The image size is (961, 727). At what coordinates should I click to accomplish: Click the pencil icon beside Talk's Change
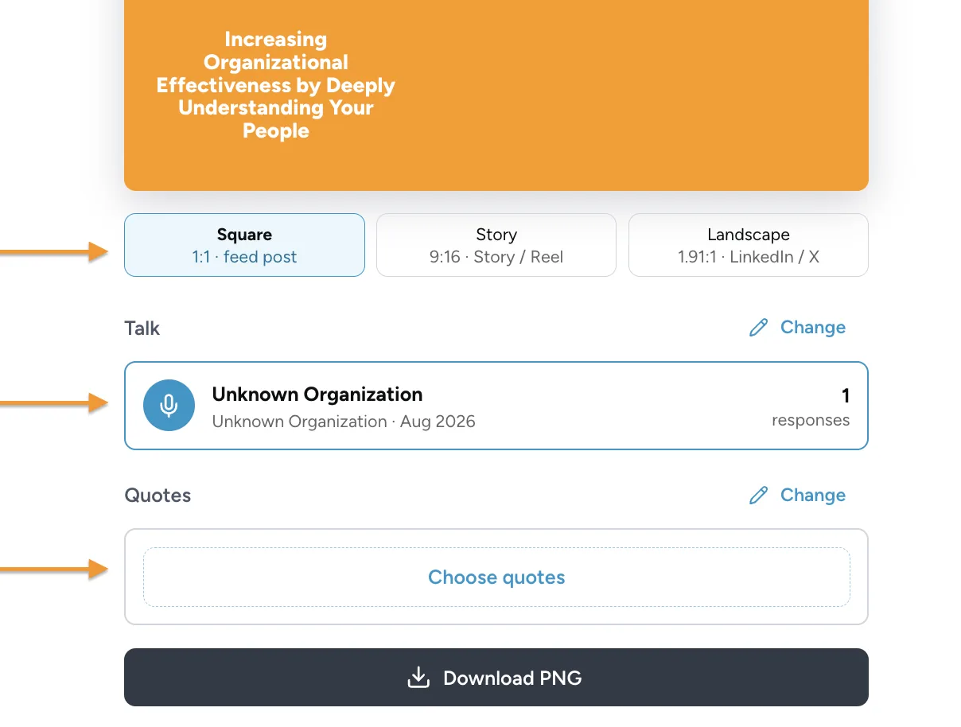point(758,328)
